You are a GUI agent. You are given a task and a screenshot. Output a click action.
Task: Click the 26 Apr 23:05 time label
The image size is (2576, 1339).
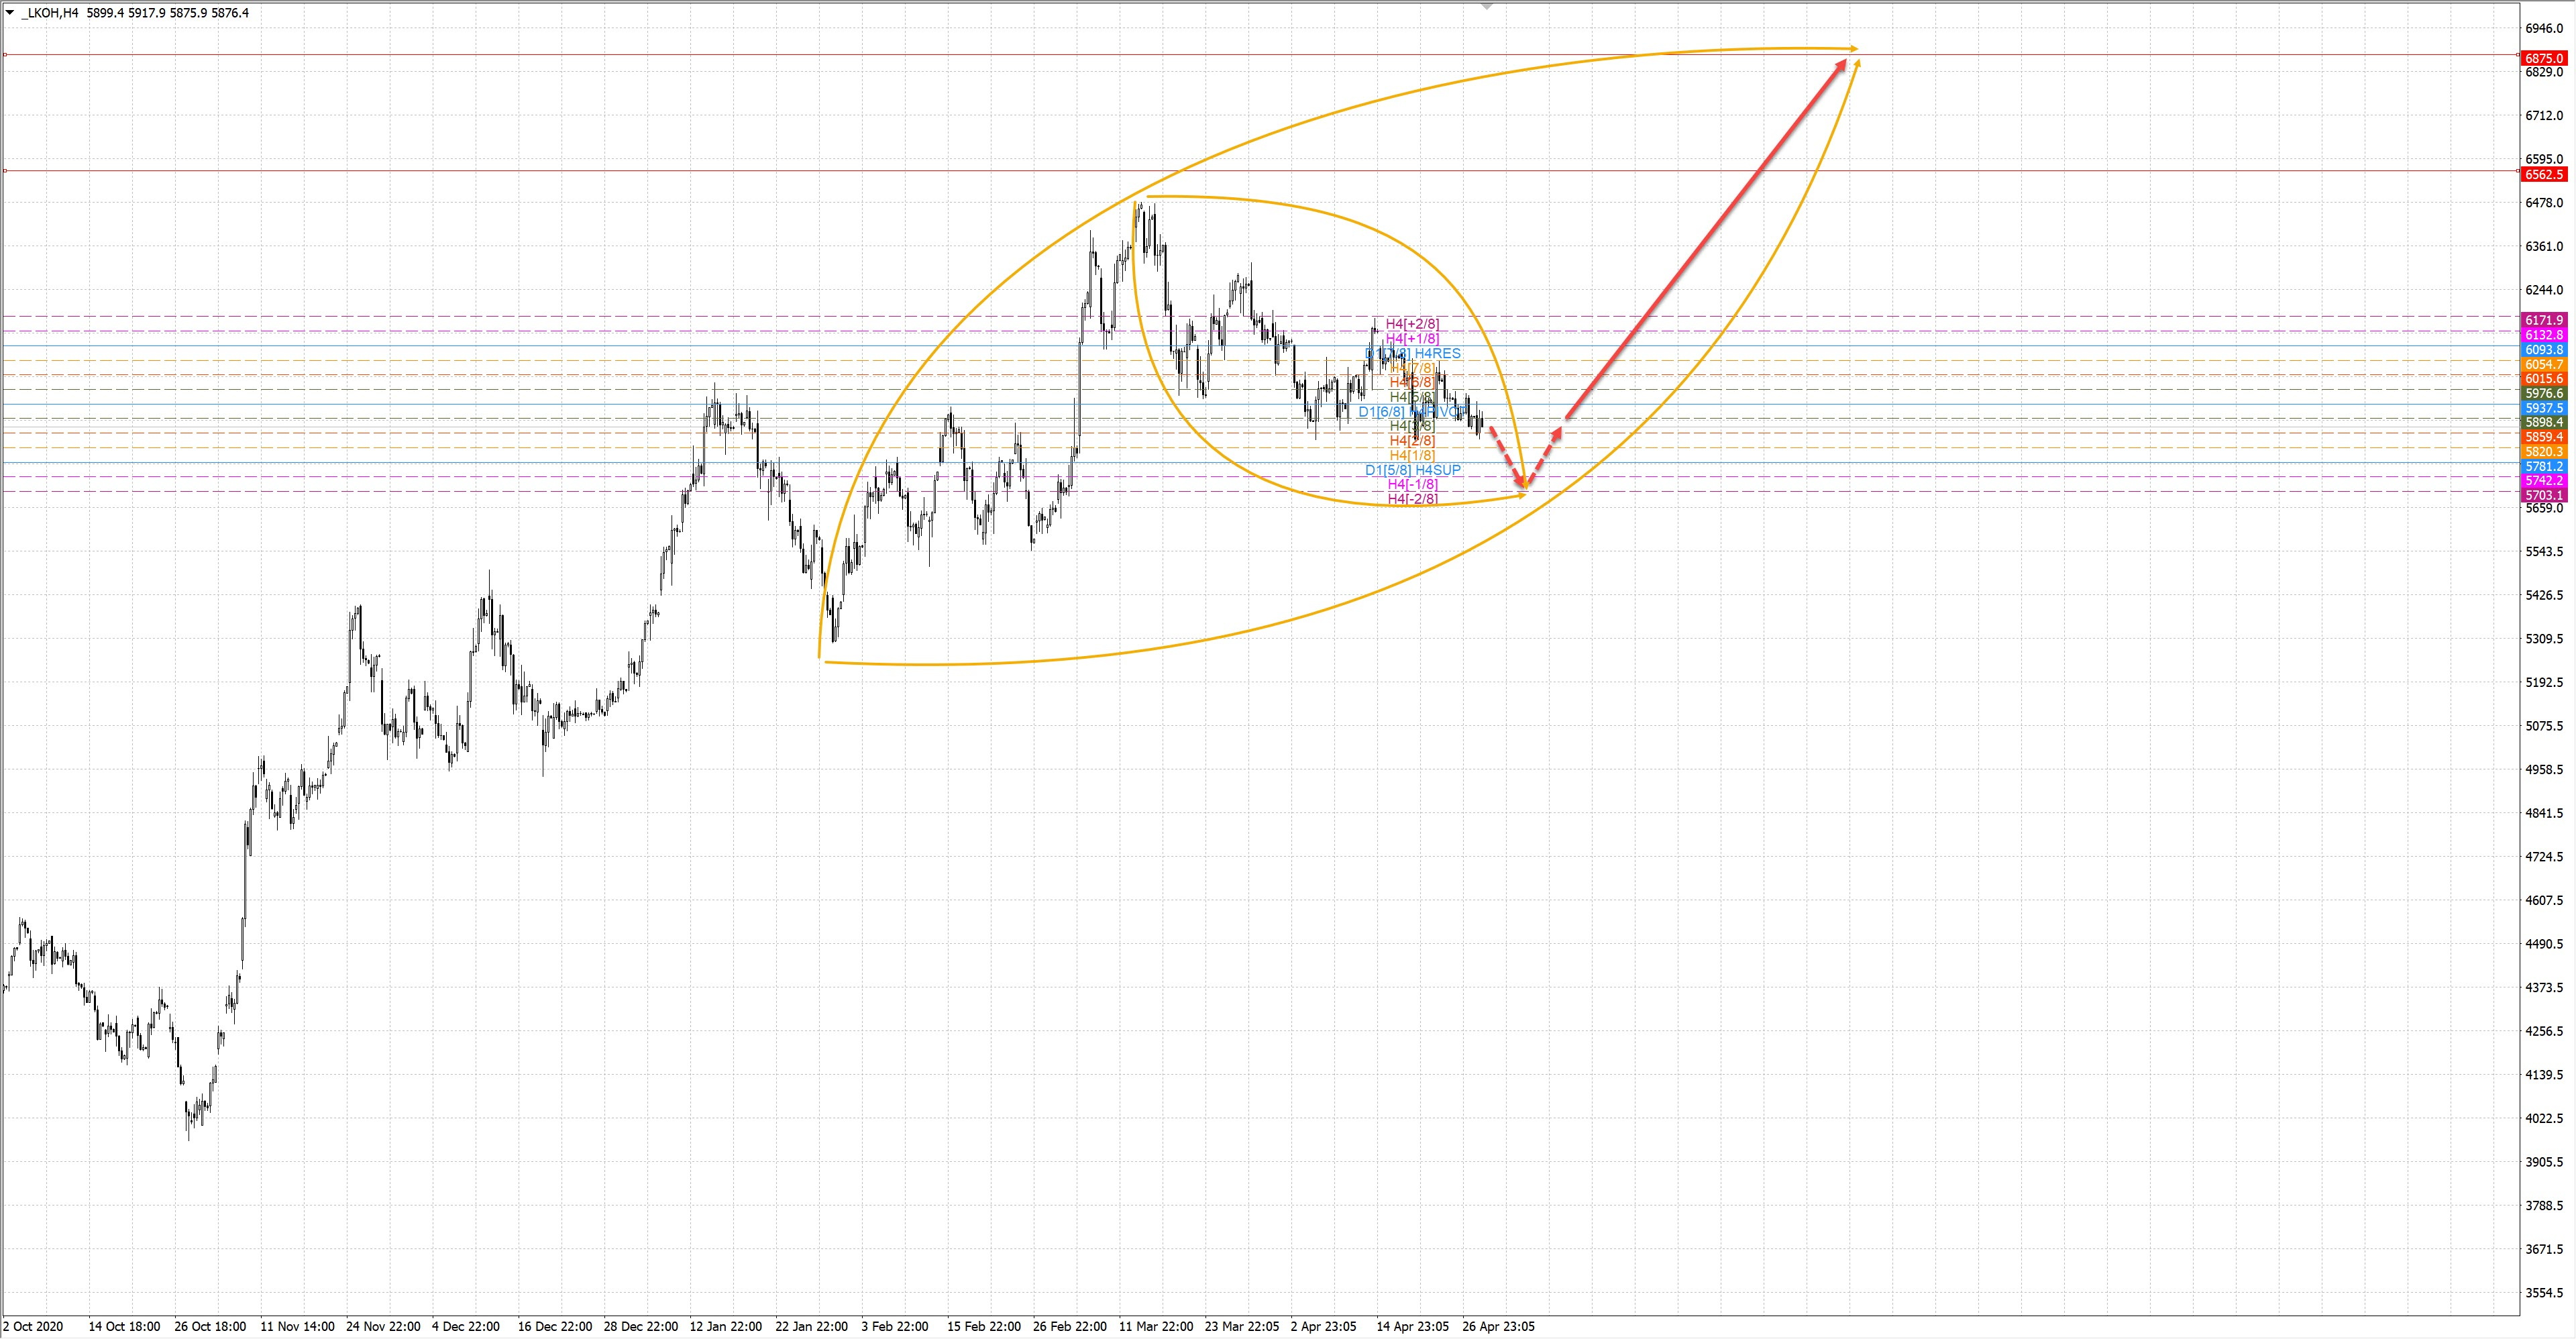coord(1498,1327)
